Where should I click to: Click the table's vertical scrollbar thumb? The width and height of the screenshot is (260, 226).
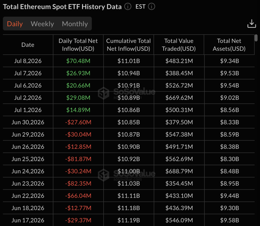[x=256, y=38]
